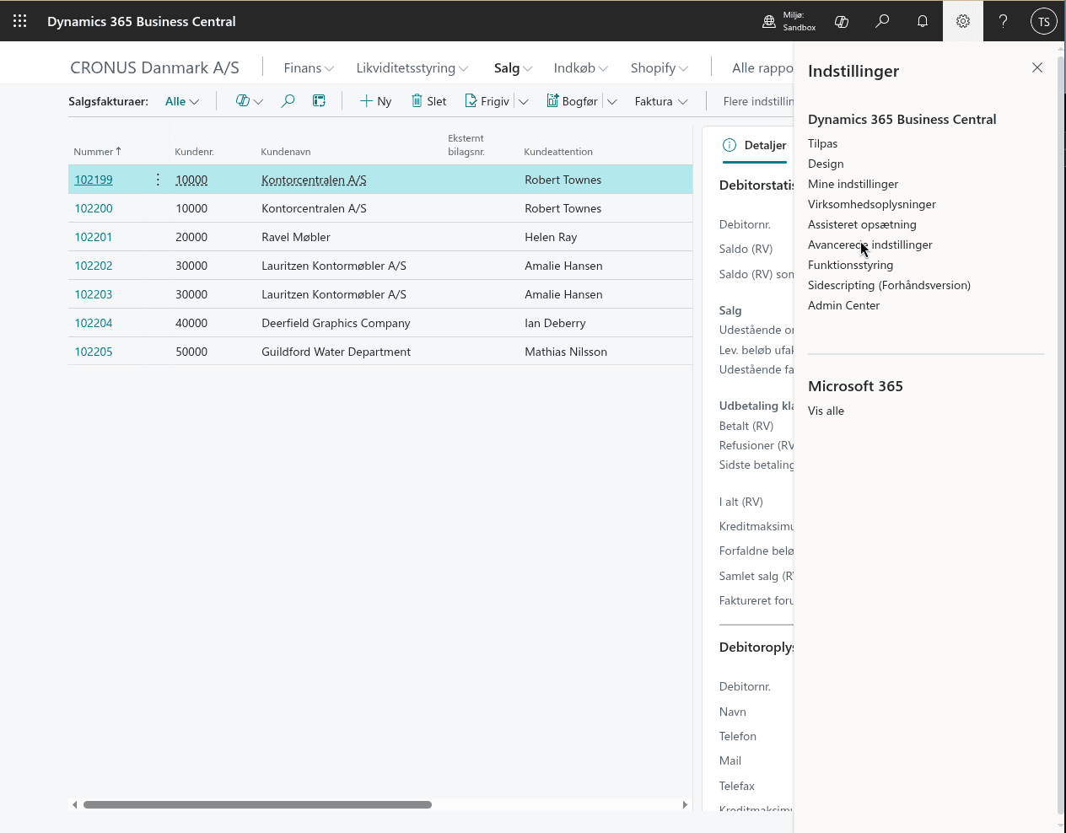Expand the Finans menu
Image resolution: width=1066 pixels, height=833 pixels.
309,68
